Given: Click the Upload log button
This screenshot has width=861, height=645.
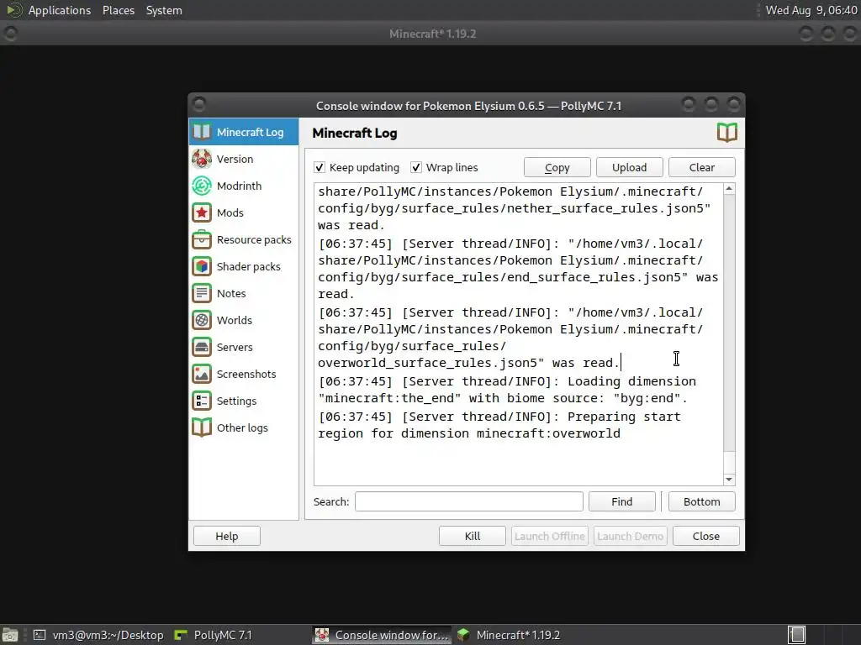Looking at the screenshot, I should pyautogui.click(x=629, y=167).
